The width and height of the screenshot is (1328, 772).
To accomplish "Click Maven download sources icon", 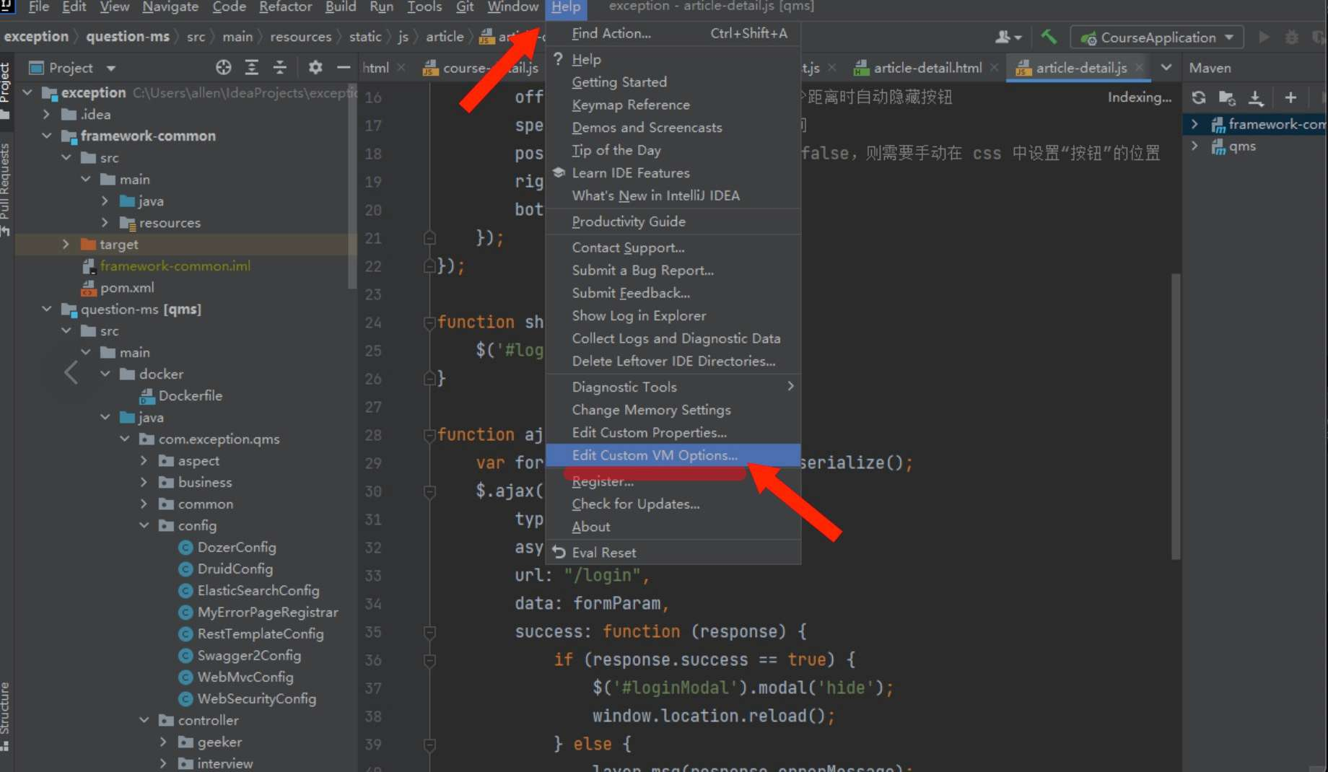I will click(1256, 97).
